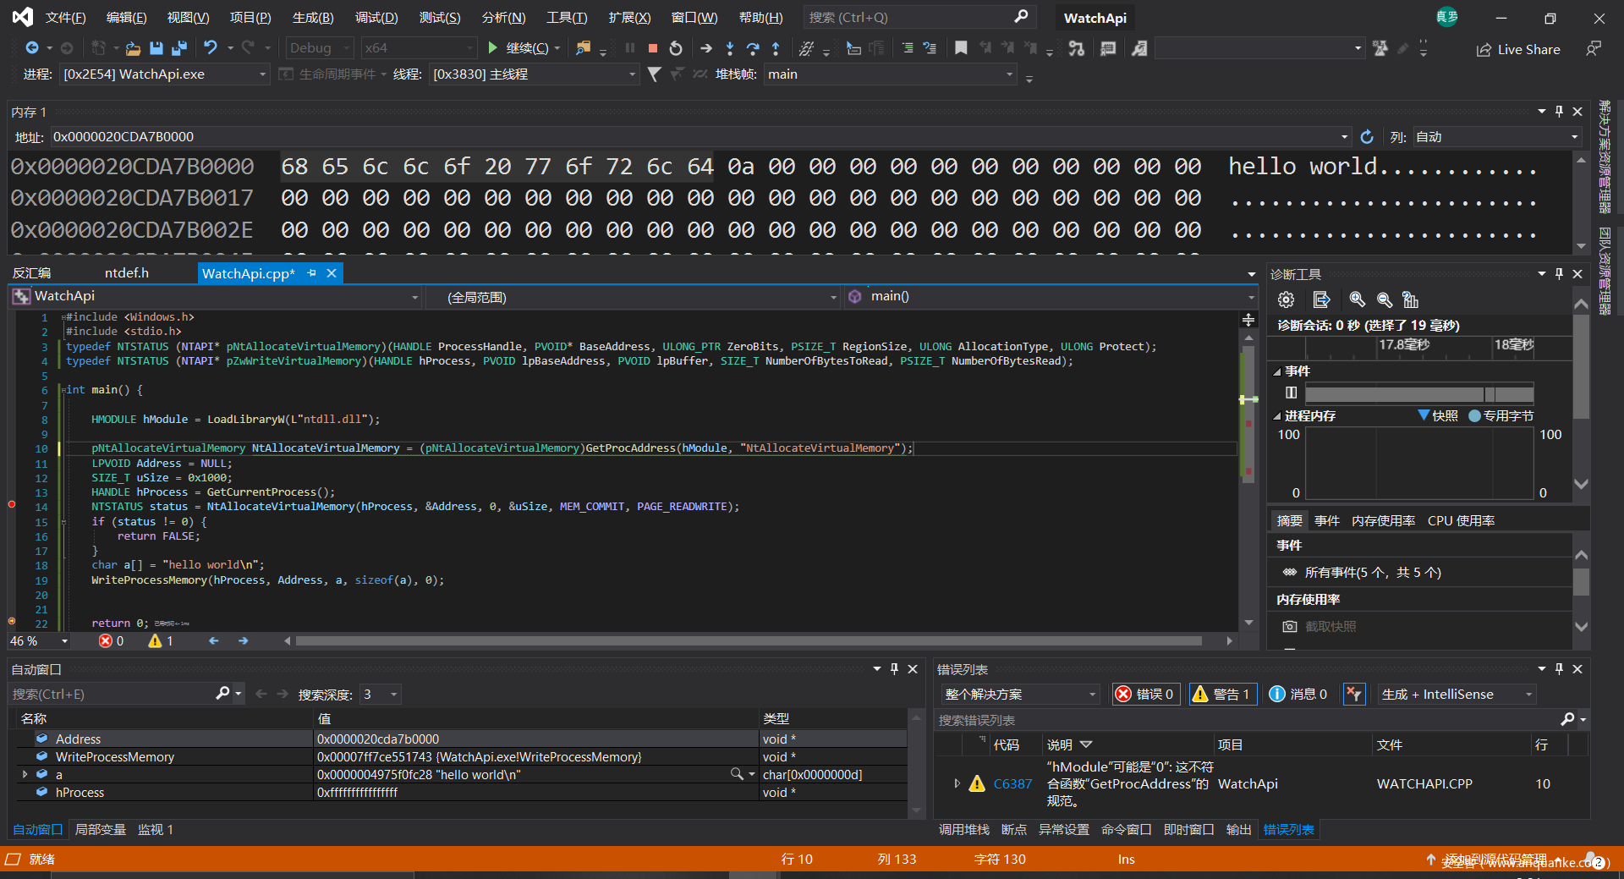This screenshot has width=1624, height=879.
Task: Open the 局部变量 locals tab
Action: pyautogui.click(x=100, y=829)
